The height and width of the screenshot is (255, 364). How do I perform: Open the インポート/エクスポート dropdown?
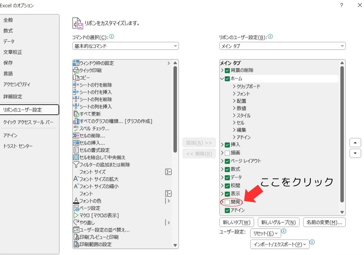(x=280, y=244)
